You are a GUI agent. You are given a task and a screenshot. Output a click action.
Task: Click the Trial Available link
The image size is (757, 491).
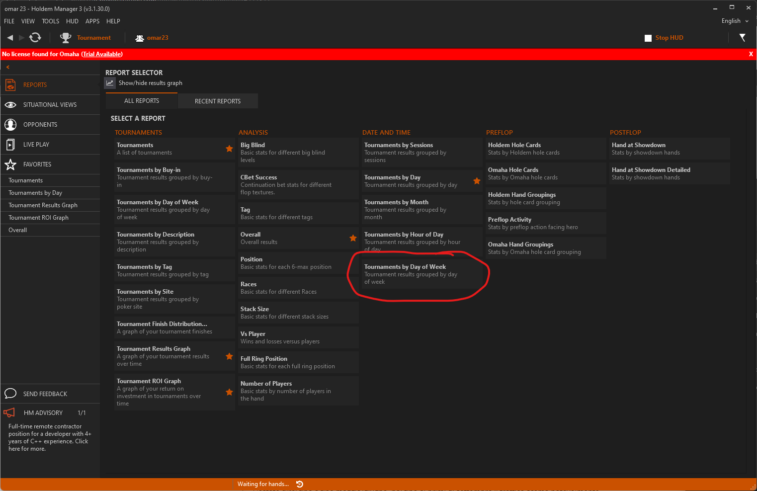102,54
